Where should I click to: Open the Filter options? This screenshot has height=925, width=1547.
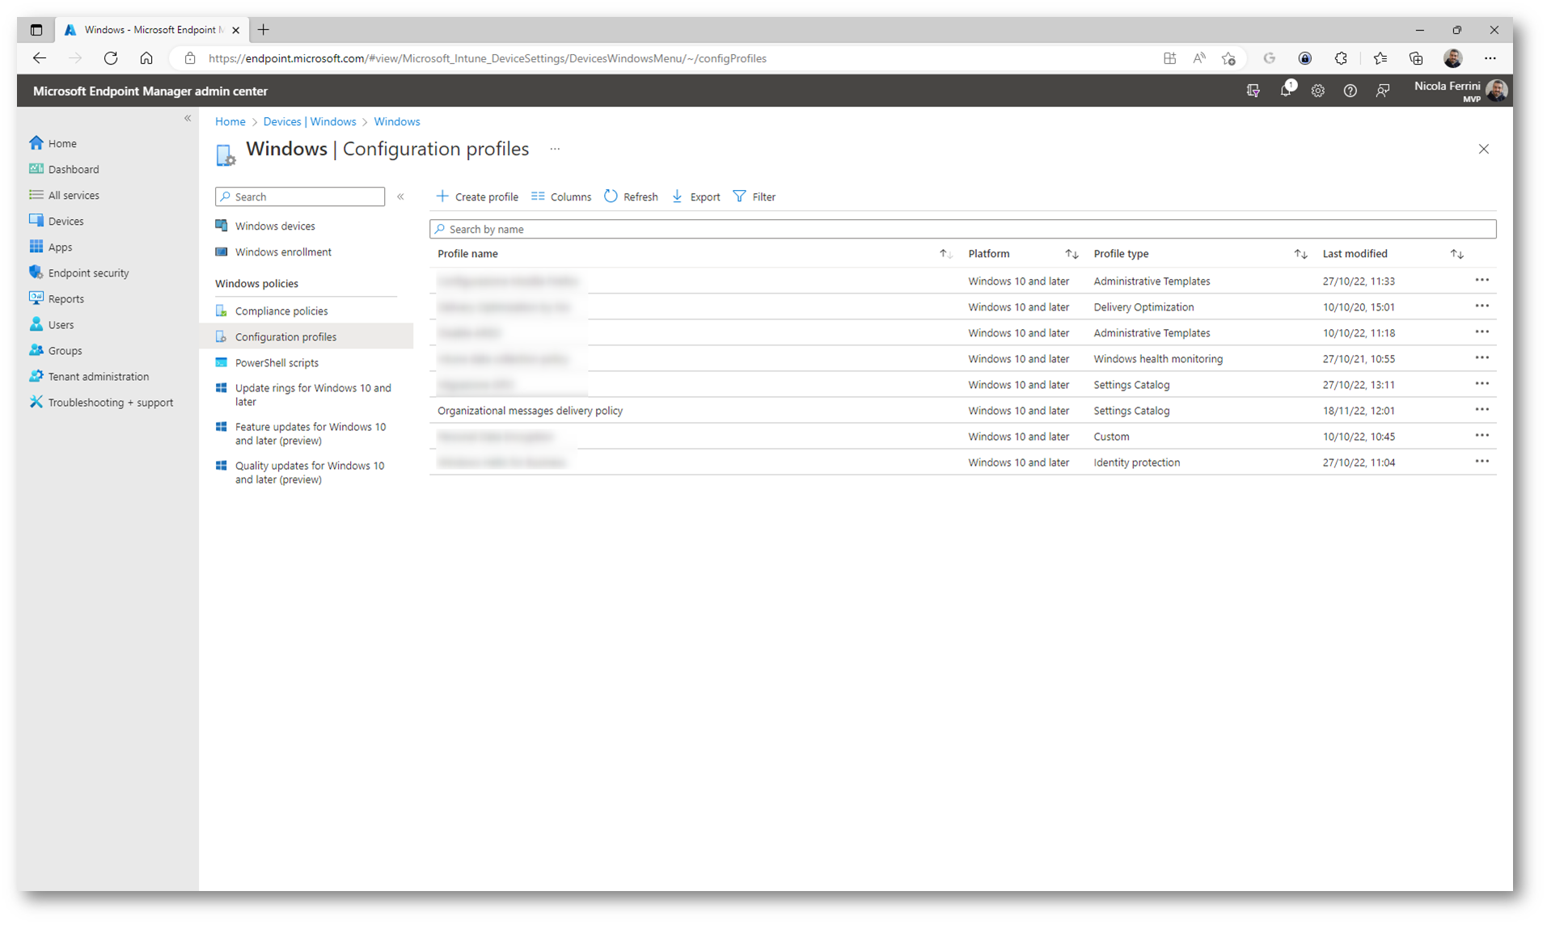754,196
